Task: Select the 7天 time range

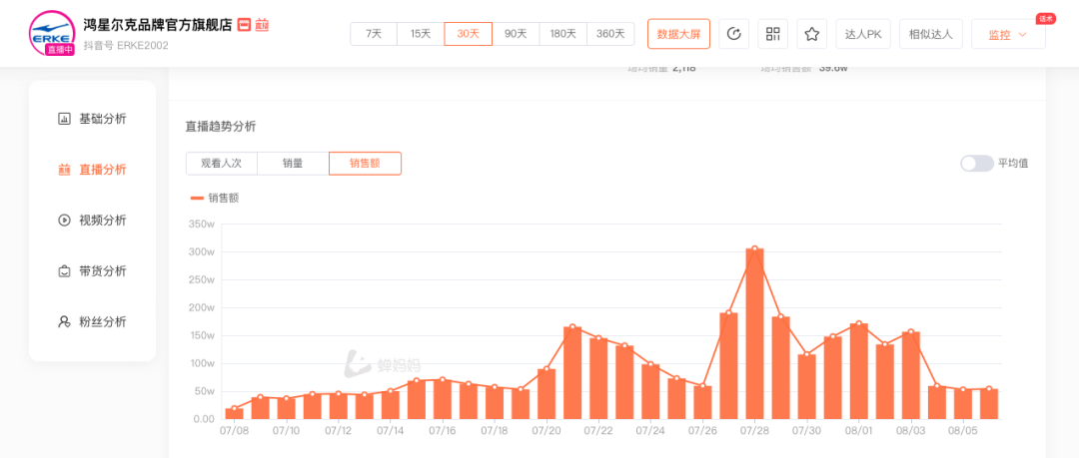Action: click(374, 34)
